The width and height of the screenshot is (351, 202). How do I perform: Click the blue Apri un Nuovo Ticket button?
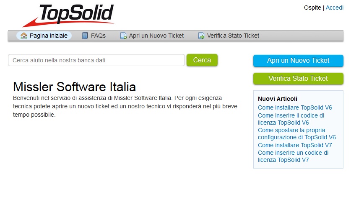point(298,61)
